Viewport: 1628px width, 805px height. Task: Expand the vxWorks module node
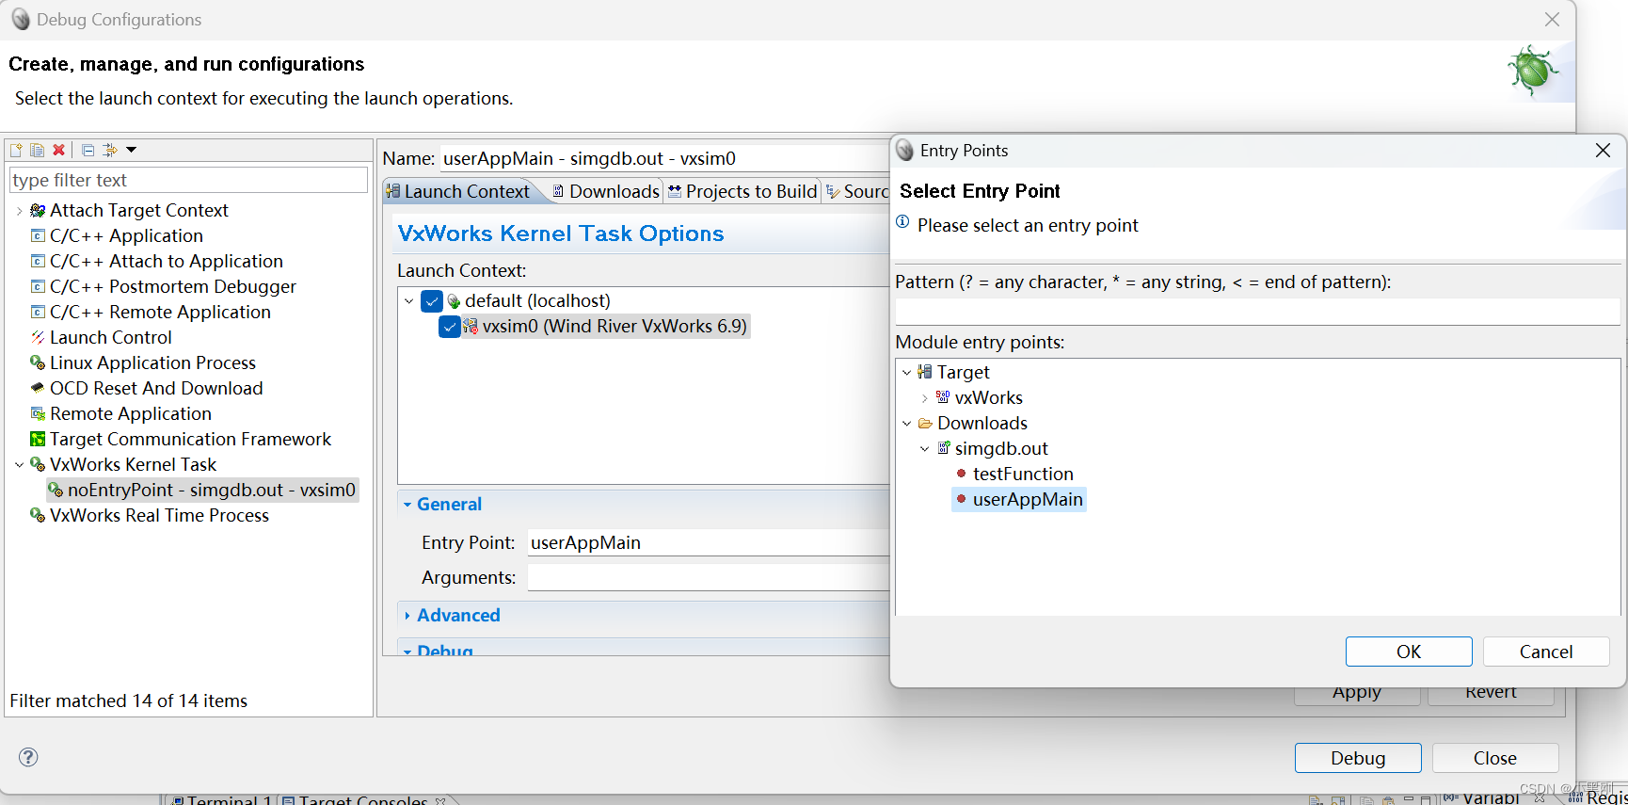[925, 398]
